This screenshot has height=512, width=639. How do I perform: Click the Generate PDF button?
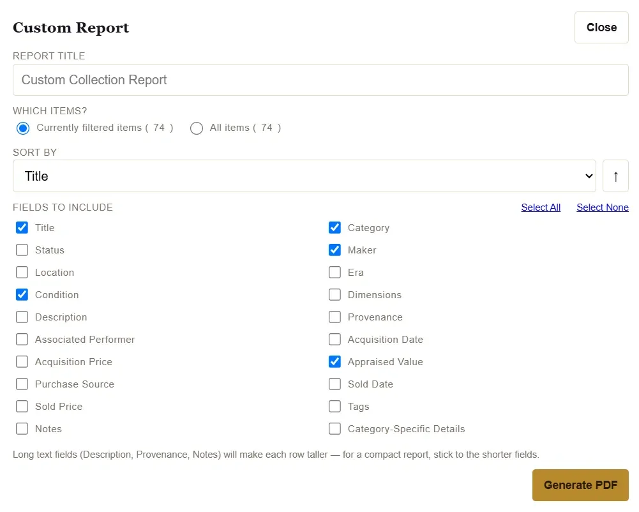580,485
